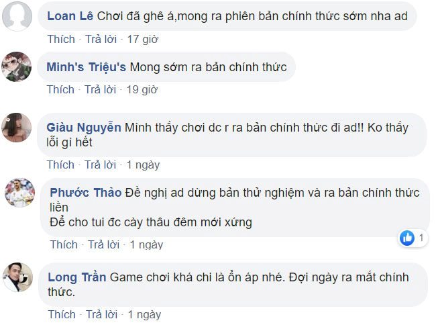Visit the Phước Thảo name link
Viewport: 438px width, 327px height.
point(86,193)
